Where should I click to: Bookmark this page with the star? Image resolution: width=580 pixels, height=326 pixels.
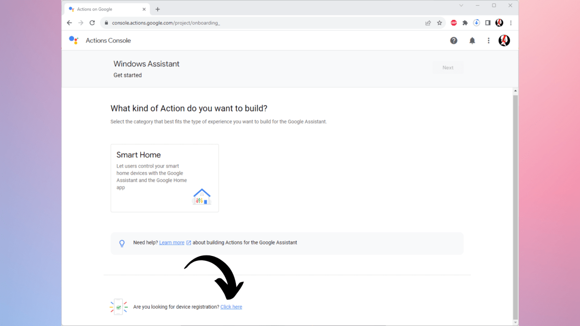point(439,23)
